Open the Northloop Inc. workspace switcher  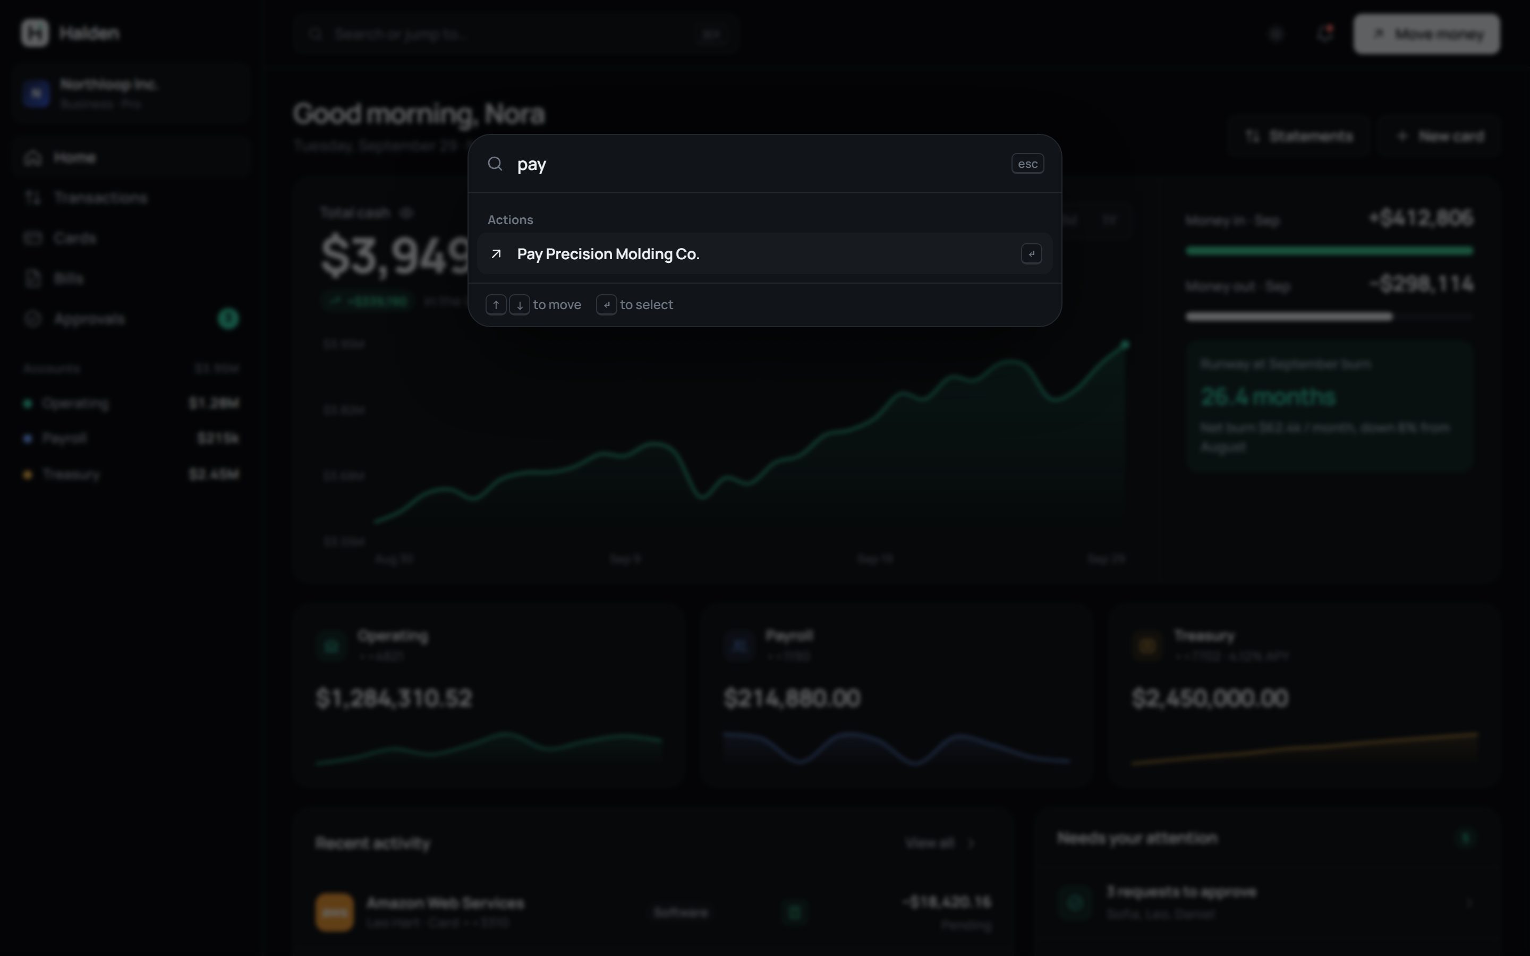[x=132, y=93]
